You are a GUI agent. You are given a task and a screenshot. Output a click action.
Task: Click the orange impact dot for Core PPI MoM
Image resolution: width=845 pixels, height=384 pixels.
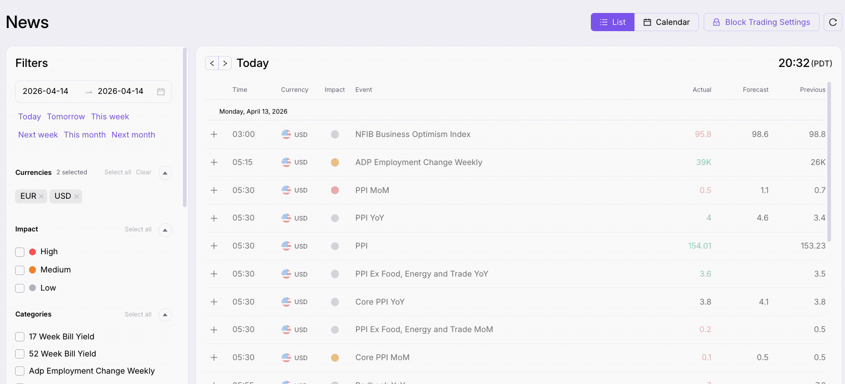pyautogui.click(x=335, y=358)
